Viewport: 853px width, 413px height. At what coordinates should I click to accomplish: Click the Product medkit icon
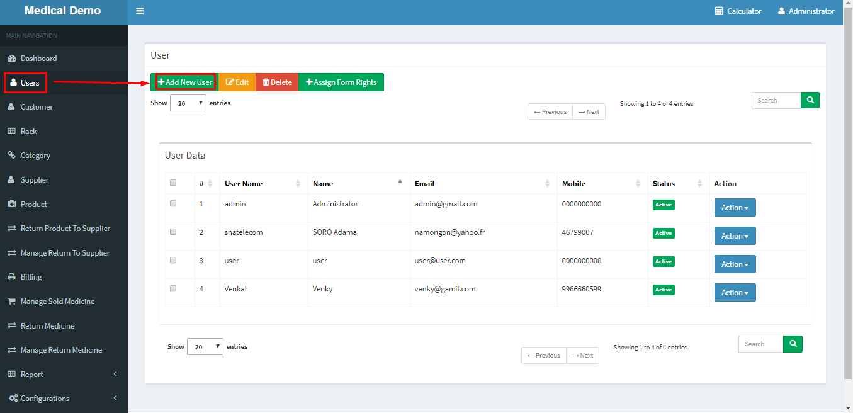tap(12, 205)
